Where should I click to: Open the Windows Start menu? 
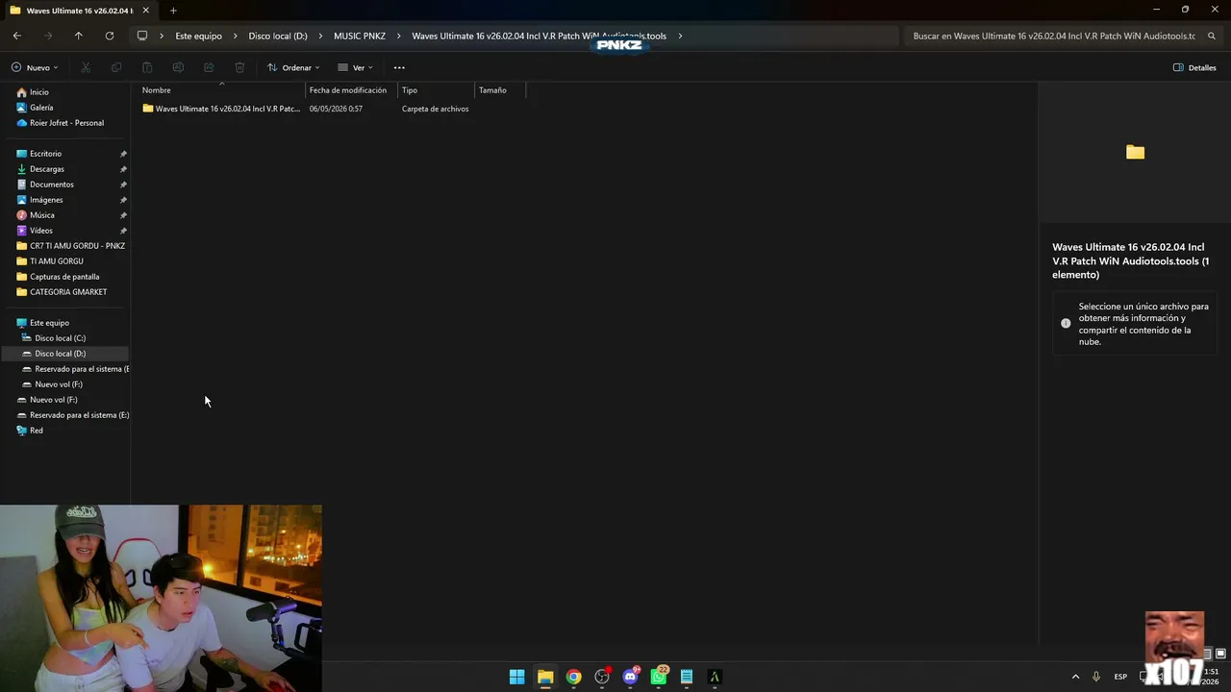coord(517,677)
